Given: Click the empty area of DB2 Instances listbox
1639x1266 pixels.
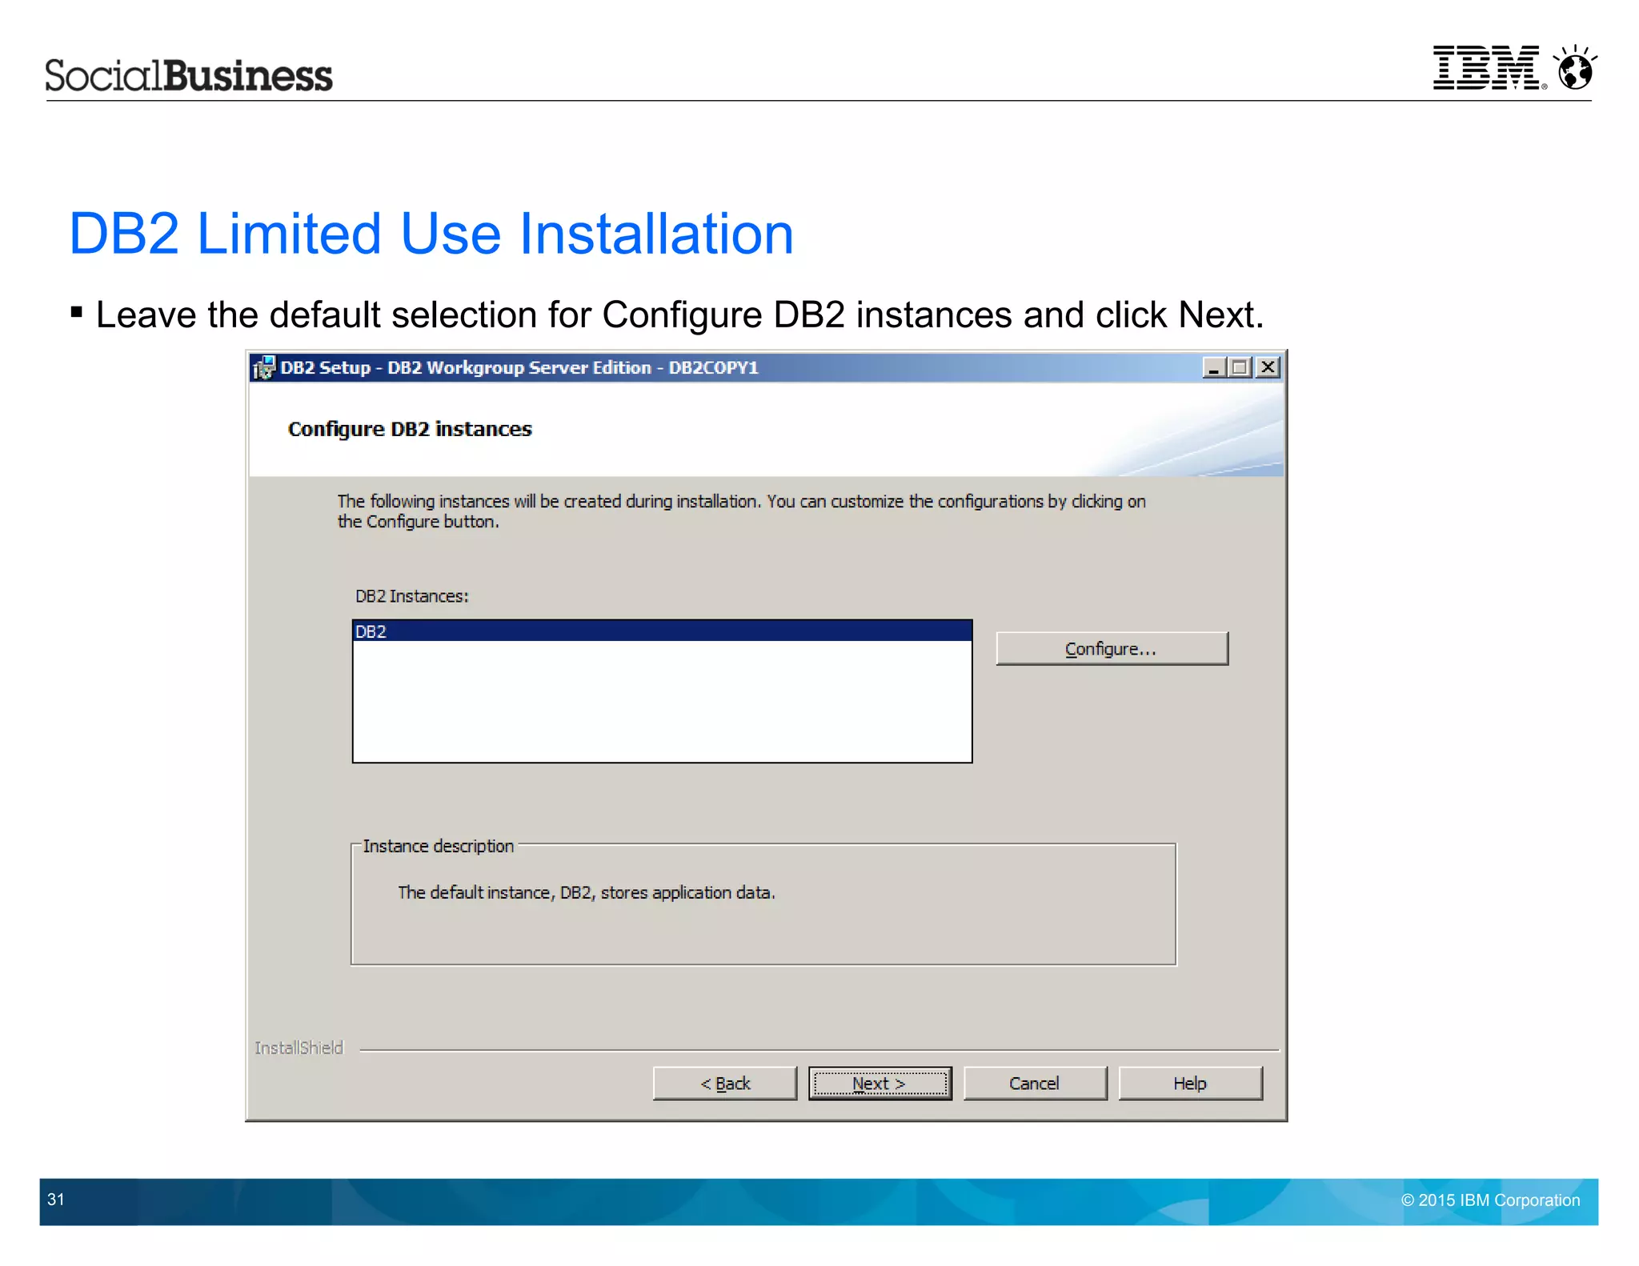Looking at the screenshot, I should [662, 701].
